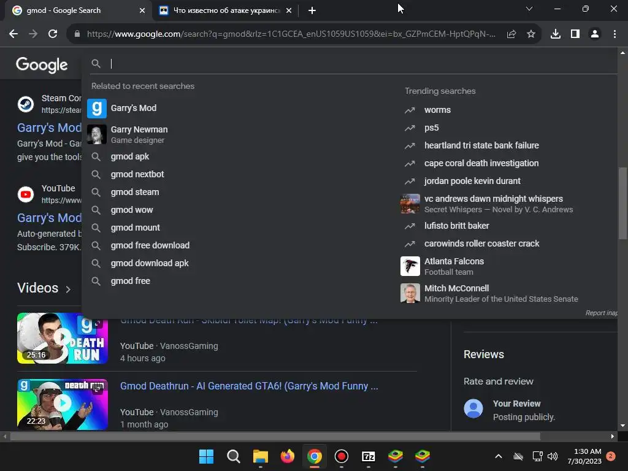Show hidden system tray icons

coord(499,456)
